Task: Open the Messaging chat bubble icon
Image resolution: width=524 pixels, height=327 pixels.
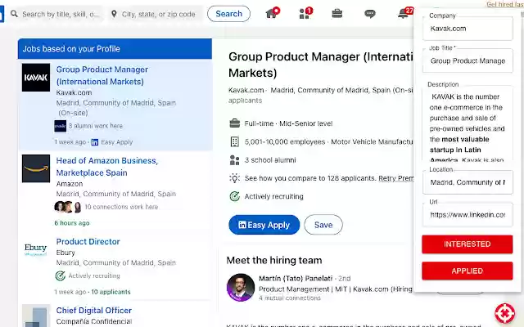Action: pyautogui.click(x=369, y=14)
